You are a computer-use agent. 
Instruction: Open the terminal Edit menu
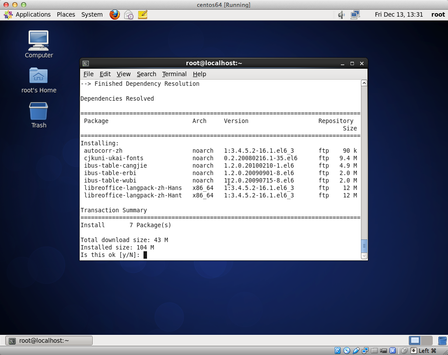tap(105, 74)
